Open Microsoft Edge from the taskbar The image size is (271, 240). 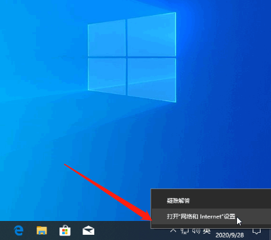coord(19,231)
